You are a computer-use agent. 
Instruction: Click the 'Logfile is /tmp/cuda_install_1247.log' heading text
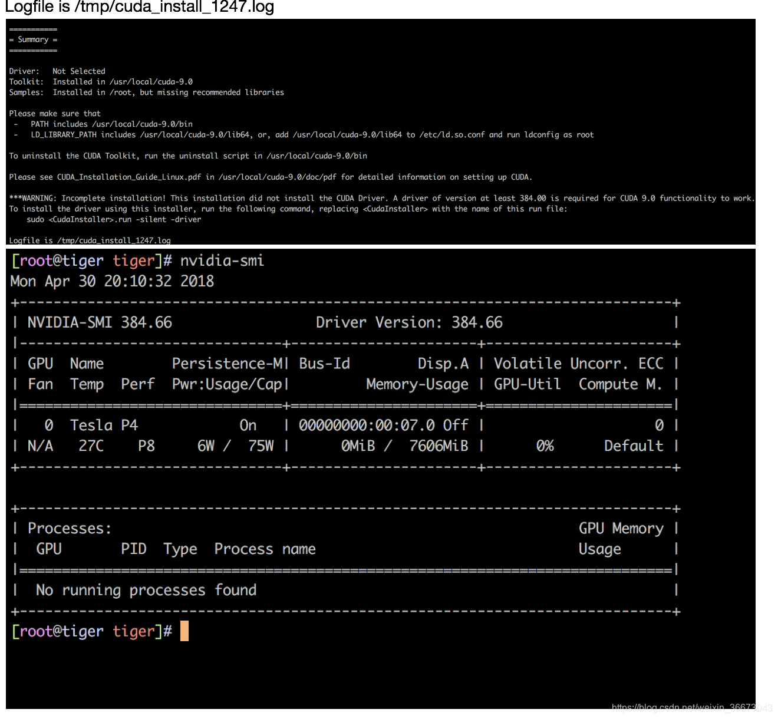[x=140, y=7]
